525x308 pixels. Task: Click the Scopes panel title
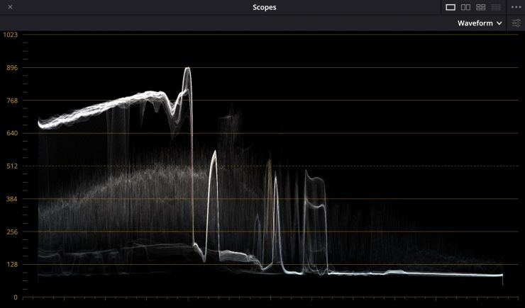click(x=264, y=7)
